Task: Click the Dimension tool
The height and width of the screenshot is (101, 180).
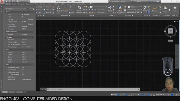Action: (x=64, y=9)
